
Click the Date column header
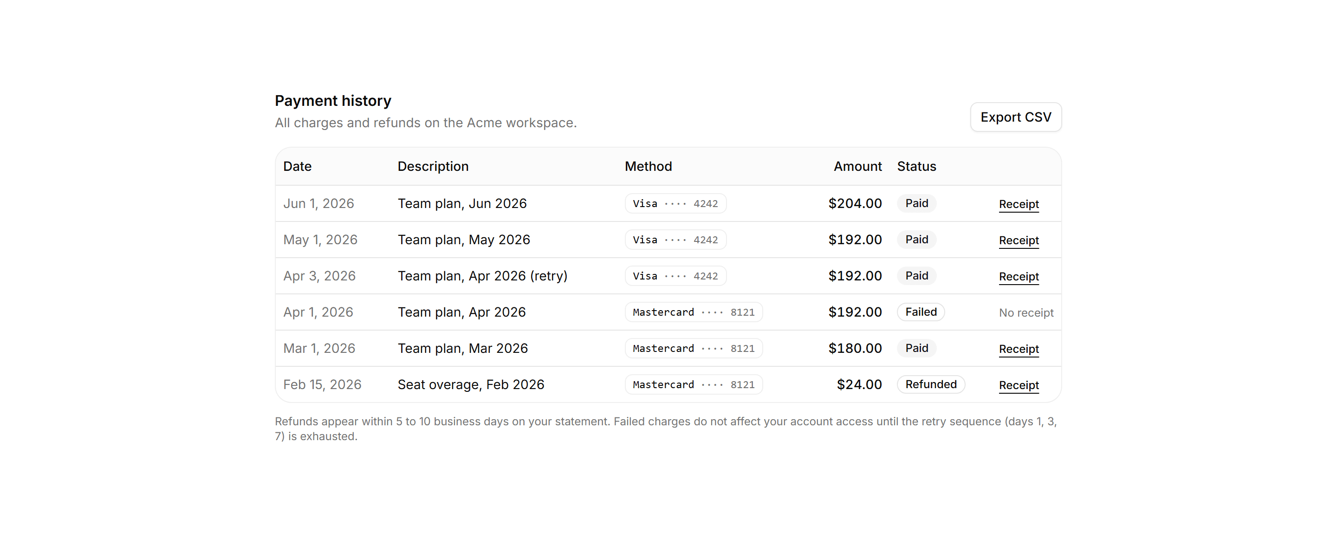(298, 167)
